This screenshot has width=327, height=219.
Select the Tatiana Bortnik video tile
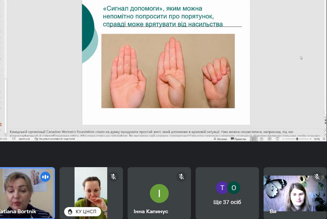pos(27,193)
